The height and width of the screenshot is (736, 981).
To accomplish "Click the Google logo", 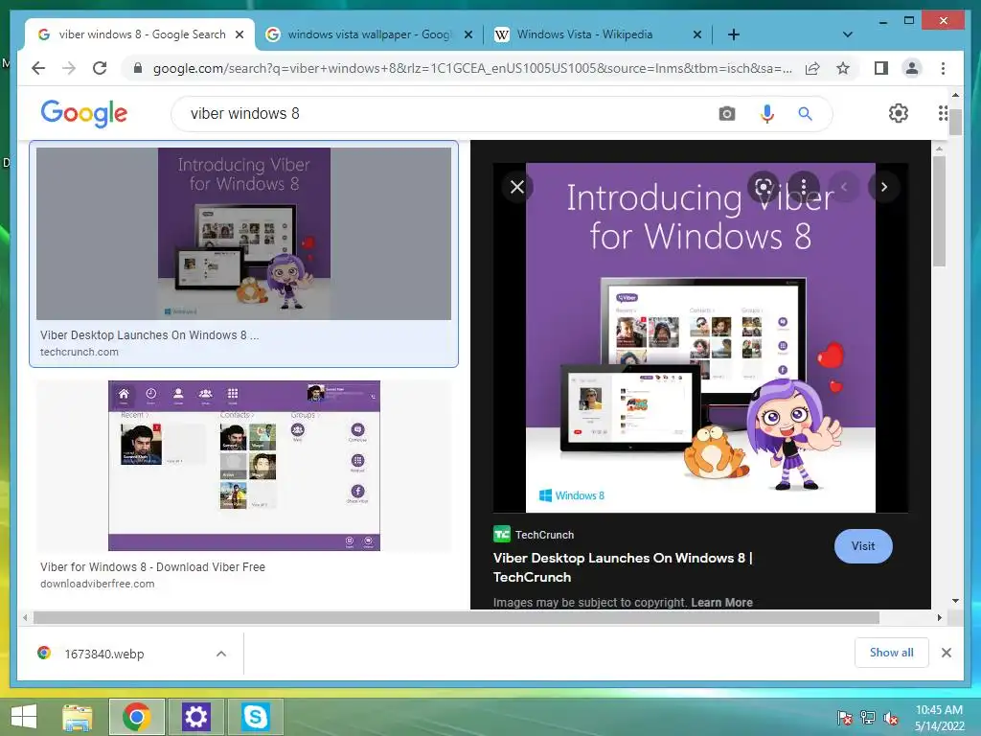I will [x=84, y=113].
